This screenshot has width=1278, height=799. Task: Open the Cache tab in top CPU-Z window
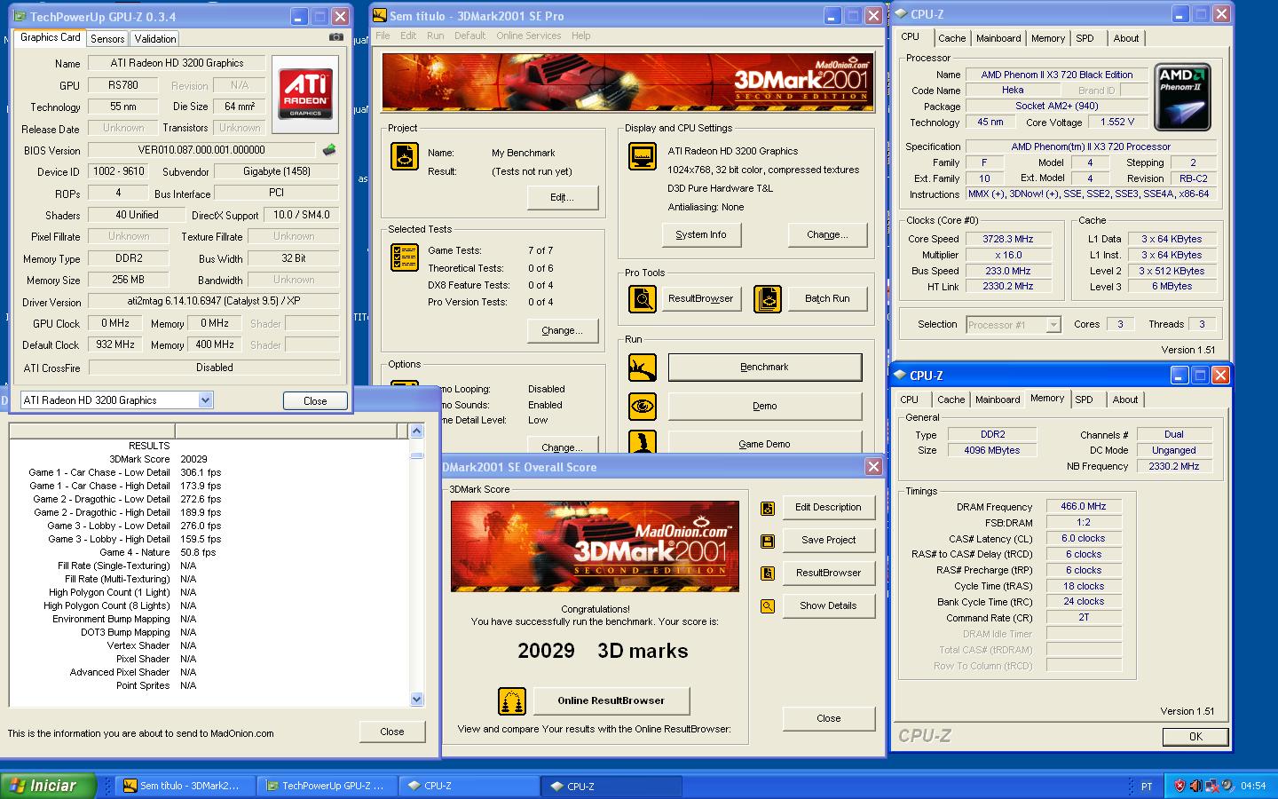pos(952,38)
